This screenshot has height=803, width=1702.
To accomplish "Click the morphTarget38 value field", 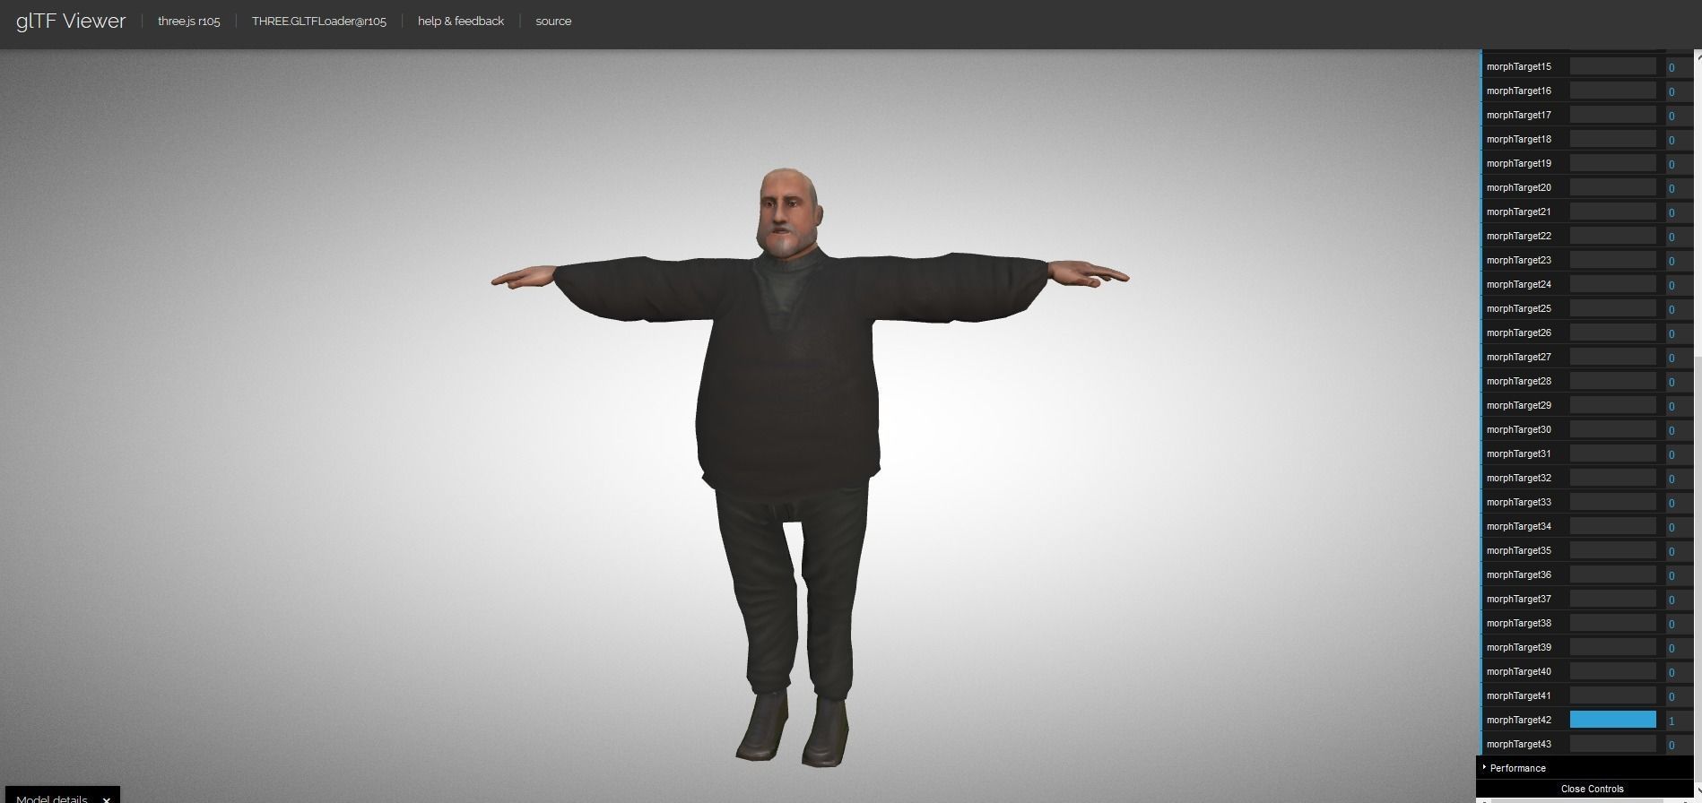I will point(1679,623).
